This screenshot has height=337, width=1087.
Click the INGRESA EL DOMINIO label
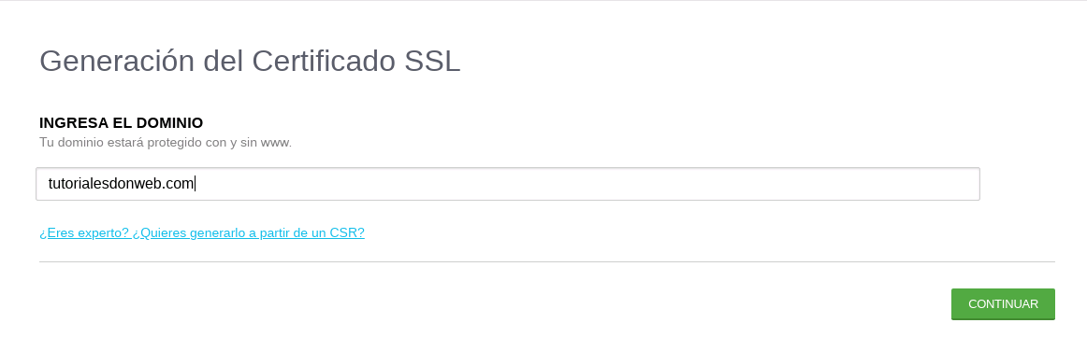pos(122,122)
